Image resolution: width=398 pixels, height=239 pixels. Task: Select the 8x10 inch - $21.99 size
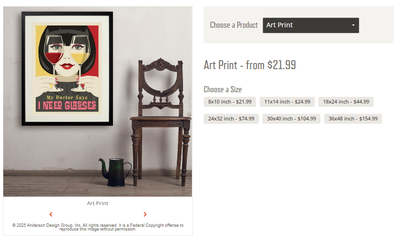[230, 102]
